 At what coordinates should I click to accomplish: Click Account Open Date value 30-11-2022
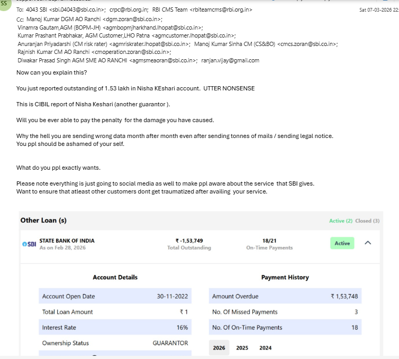pyautogui.click(x=173, y=296)
